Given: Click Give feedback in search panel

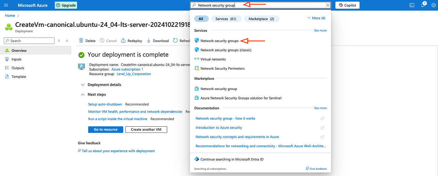Looking at the screenshot, I should (316, 169).
